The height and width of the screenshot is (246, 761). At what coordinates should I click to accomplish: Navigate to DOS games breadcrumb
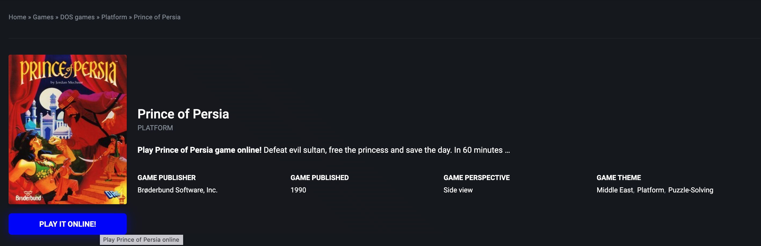(77, 17)
